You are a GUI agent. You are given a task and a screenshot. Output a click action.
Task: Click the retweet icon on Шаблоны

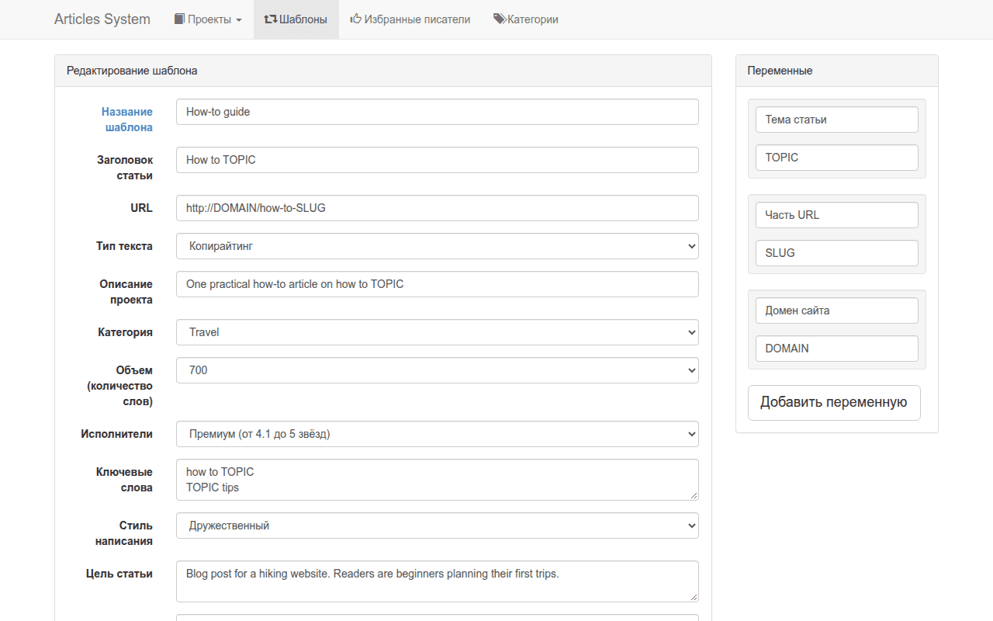(271, 19)
